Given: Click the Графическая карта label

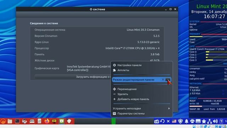Looking at the screenshot, I should tap(47, 68).
